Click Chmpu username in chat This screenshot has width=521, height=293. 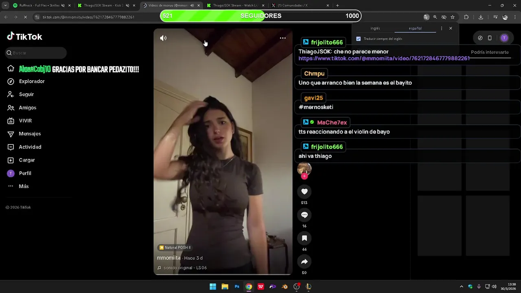pos(314,74)
